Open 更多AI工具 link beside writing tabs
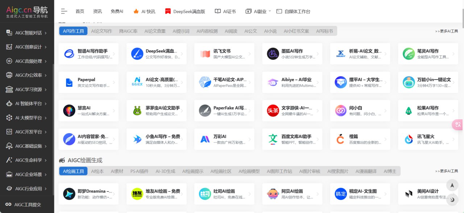 [x=446, y=31]
